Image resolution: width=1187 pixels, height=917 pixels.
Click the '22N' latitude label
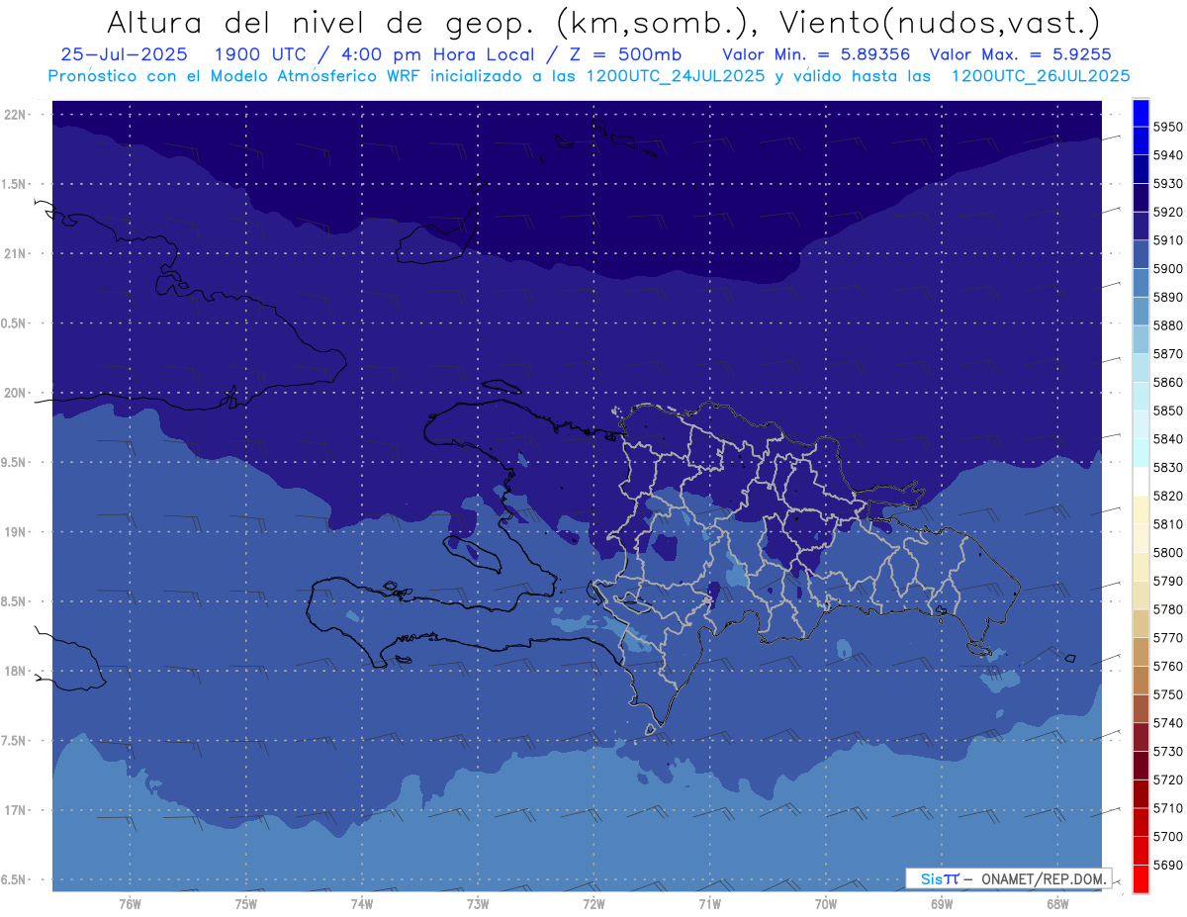[x=17, y=115]
